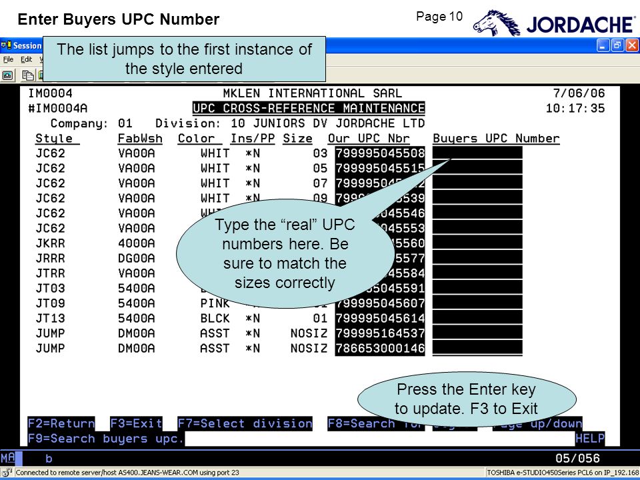This screenshot has height=480, width=640.
Task: Click Buyers UPC field for UPC 799995045508
Action: [477, 153]
